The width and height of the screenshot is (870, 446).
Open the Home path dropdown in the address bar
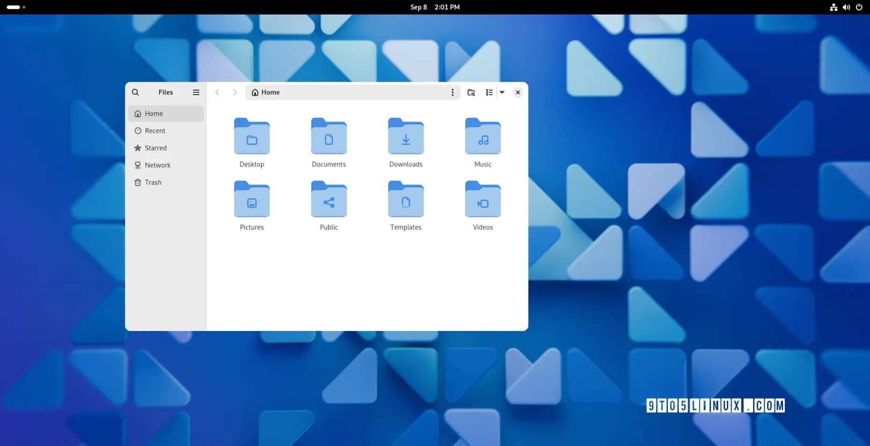[x=265, y=92]
